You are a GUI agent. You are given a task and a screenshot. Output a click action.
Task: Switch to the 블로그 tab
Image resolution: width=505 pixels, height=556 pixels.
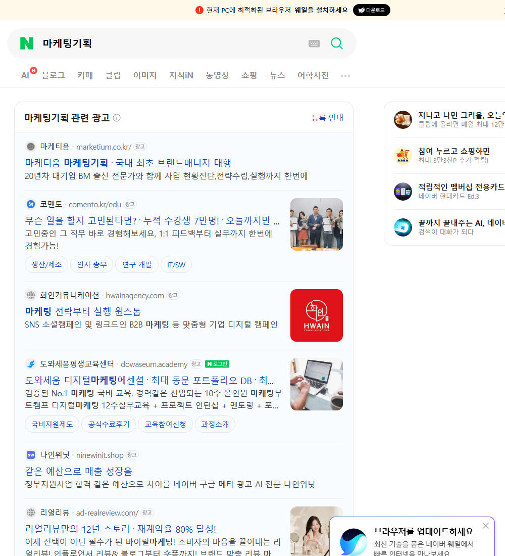53,75
